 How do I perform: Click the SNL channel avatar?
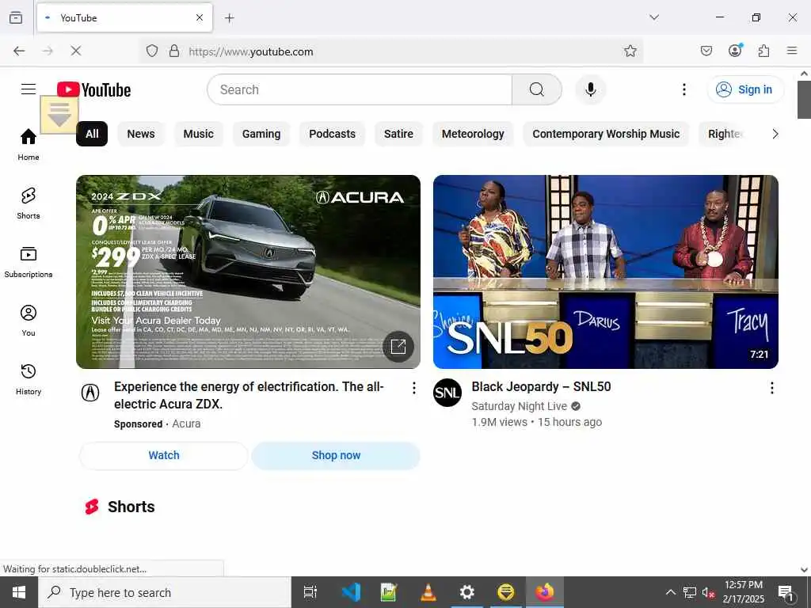[x=447, y=393]
